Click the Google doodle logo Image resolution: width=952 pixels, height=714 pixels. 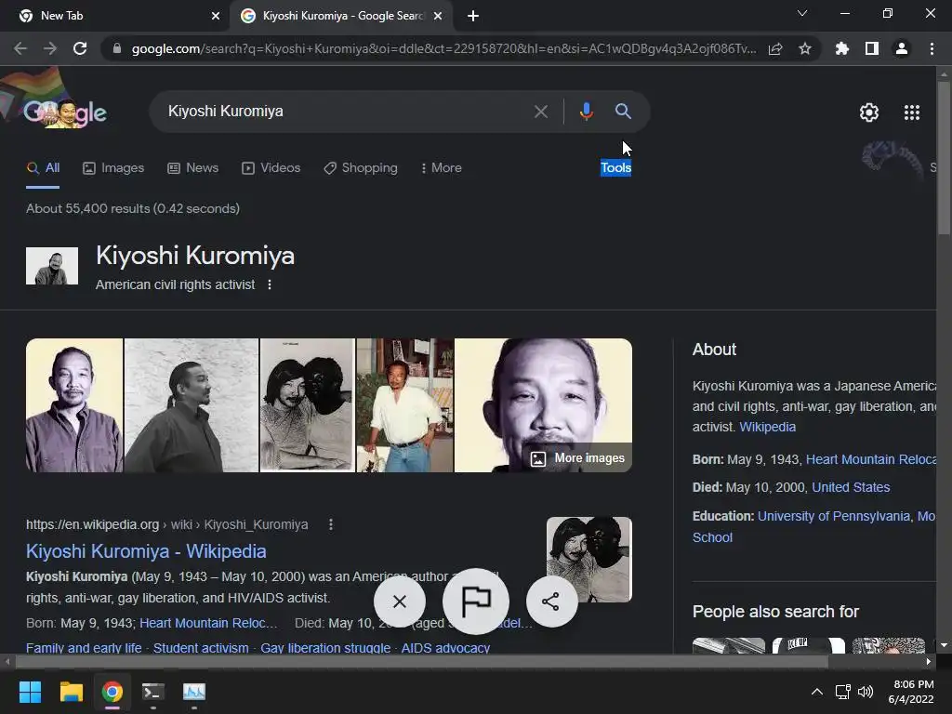click(64, 112)
